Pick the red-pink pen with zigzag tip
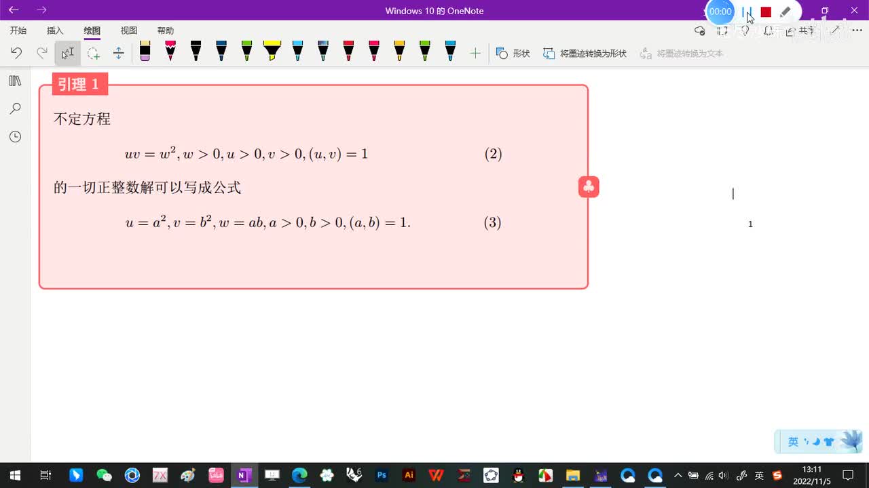The image size is (869, 488). tap(170, 52)
